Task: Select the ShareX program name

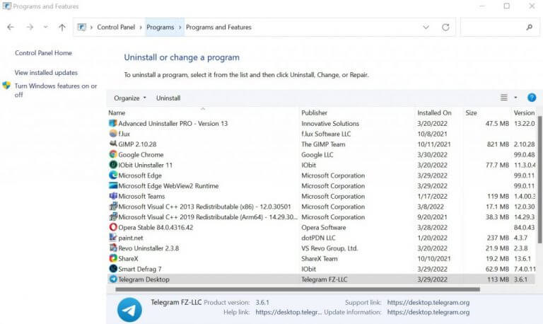Action: click(128, 258)
